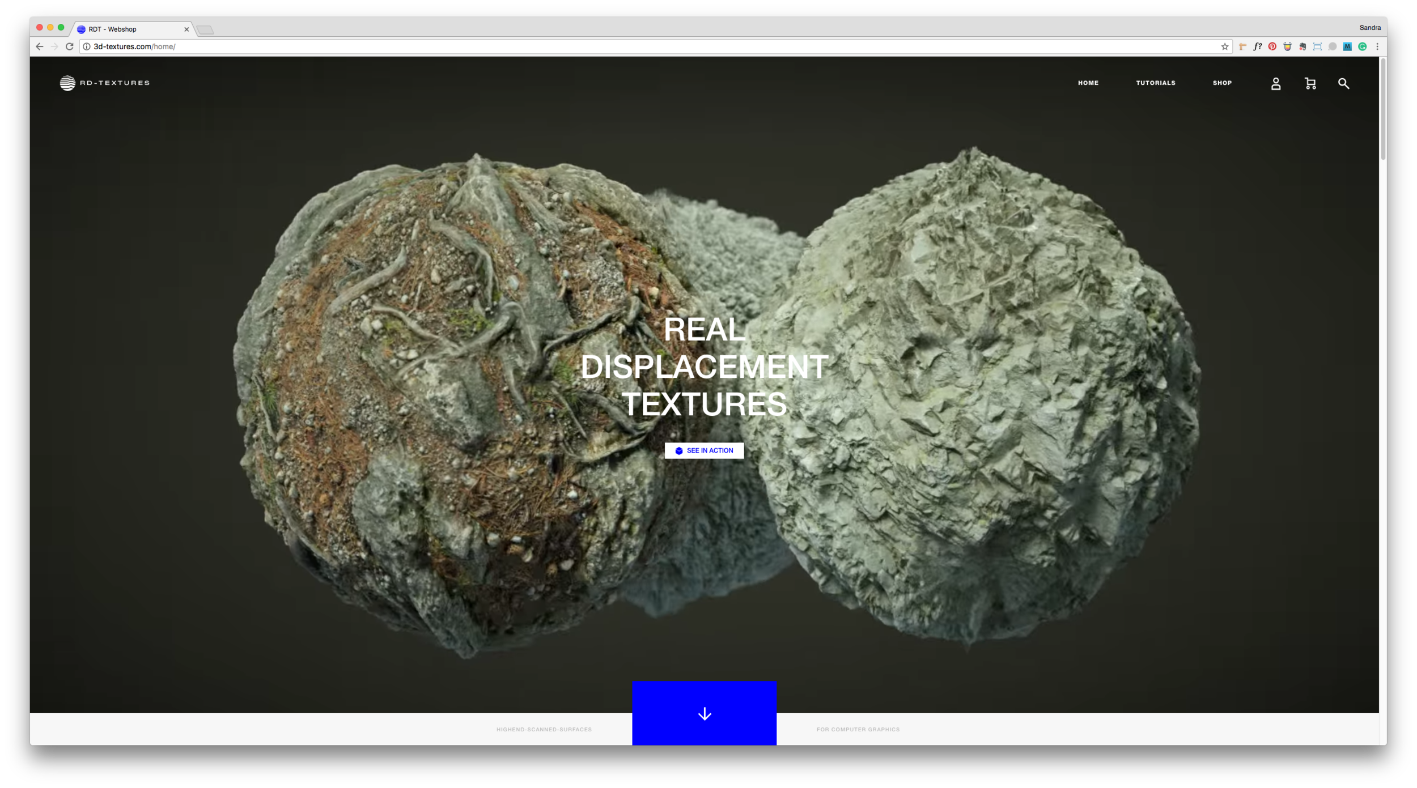The width and height of the screenshot is (1417, 788).
Task: Open the SHOP menu item
Action: [1222, 83]
